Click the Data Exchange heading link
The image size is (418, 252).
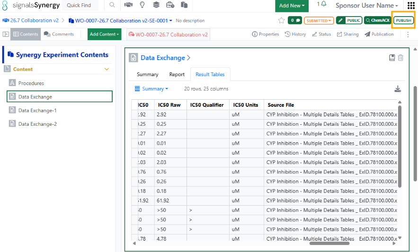[x=163, y=58]
